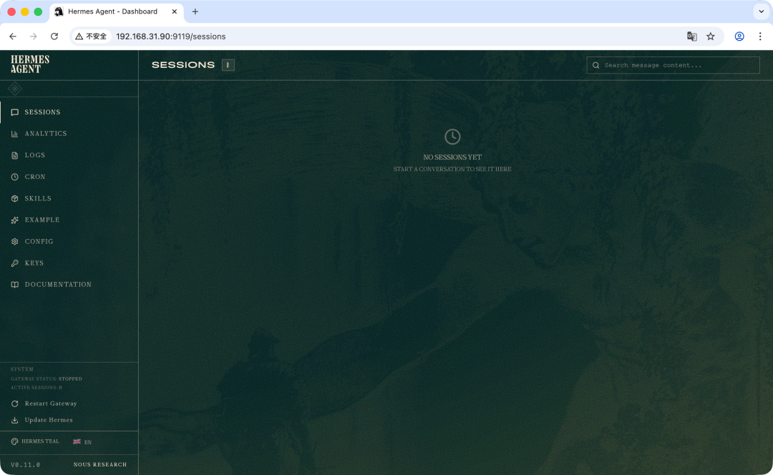Click the browser forward arrow
Screen dimensions: 773x475
click(x=34, y=36)
